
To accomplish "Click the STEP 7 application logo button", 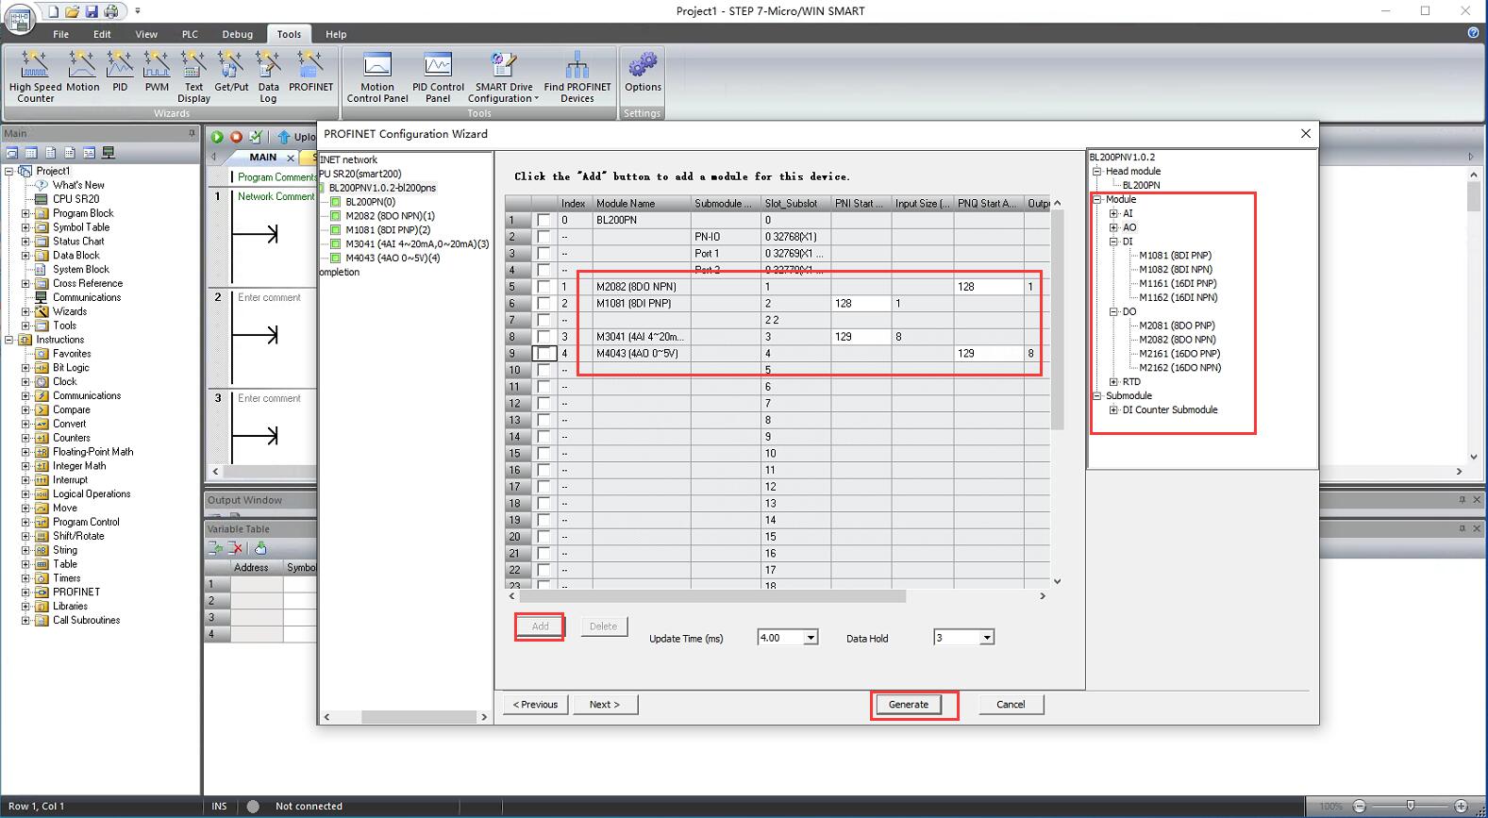I will (x=20, y=20).
